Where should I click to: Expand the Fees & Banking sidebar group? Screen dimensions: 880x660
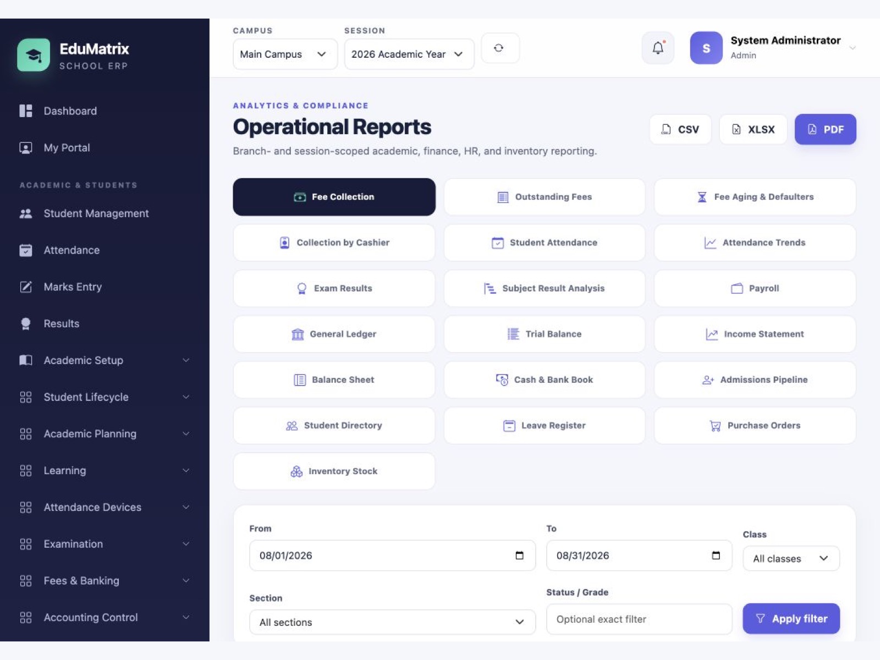pos(105,581)
